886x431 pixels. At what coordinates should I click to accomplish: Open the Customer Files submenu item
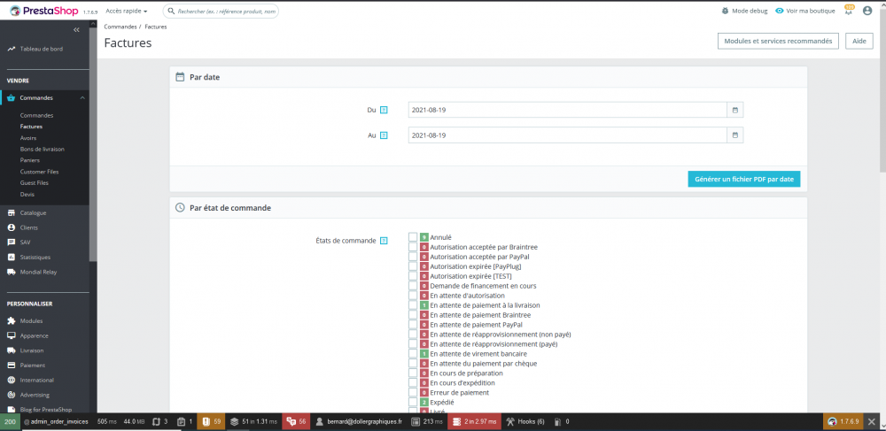40,172
